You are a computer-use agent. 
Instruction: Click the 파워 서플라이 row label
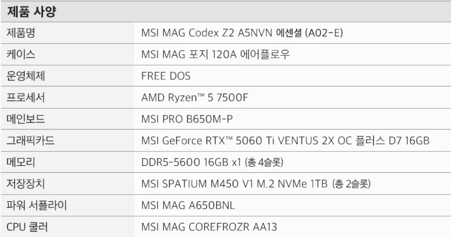pyautogui.click(x=36, y=205)
